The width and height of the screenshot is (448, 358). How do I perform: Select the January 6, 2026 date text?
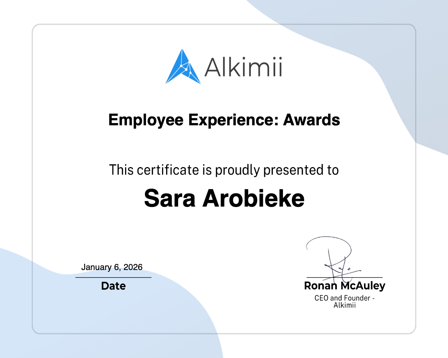point(112,267)
